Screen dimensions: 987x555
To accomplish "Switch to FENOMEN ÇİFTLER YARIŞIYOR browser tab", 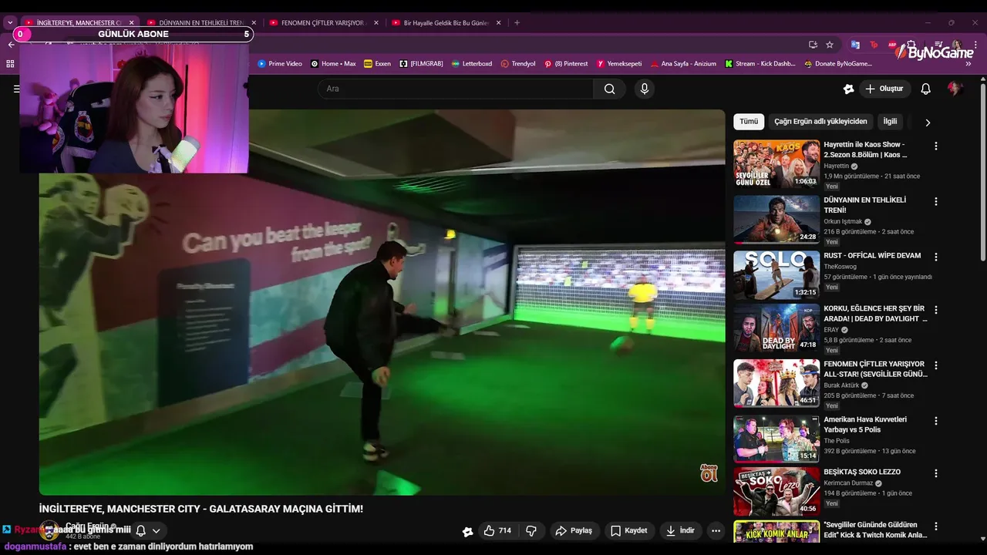I will click(x=324, y=23).
